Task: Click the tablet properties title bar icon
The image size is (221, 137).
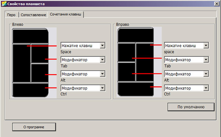Action: click(x=4, y=4)
